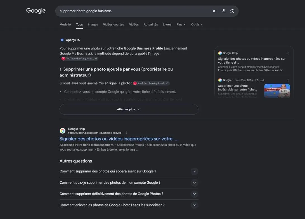Switch to Mode IA tab
The image size is (305, 219).
(x=65, y=25)
